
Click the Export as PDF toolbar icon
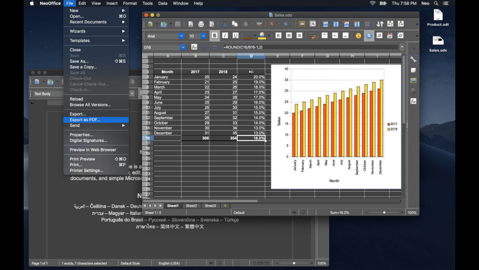pyautogui.click(x=190, y=24)
